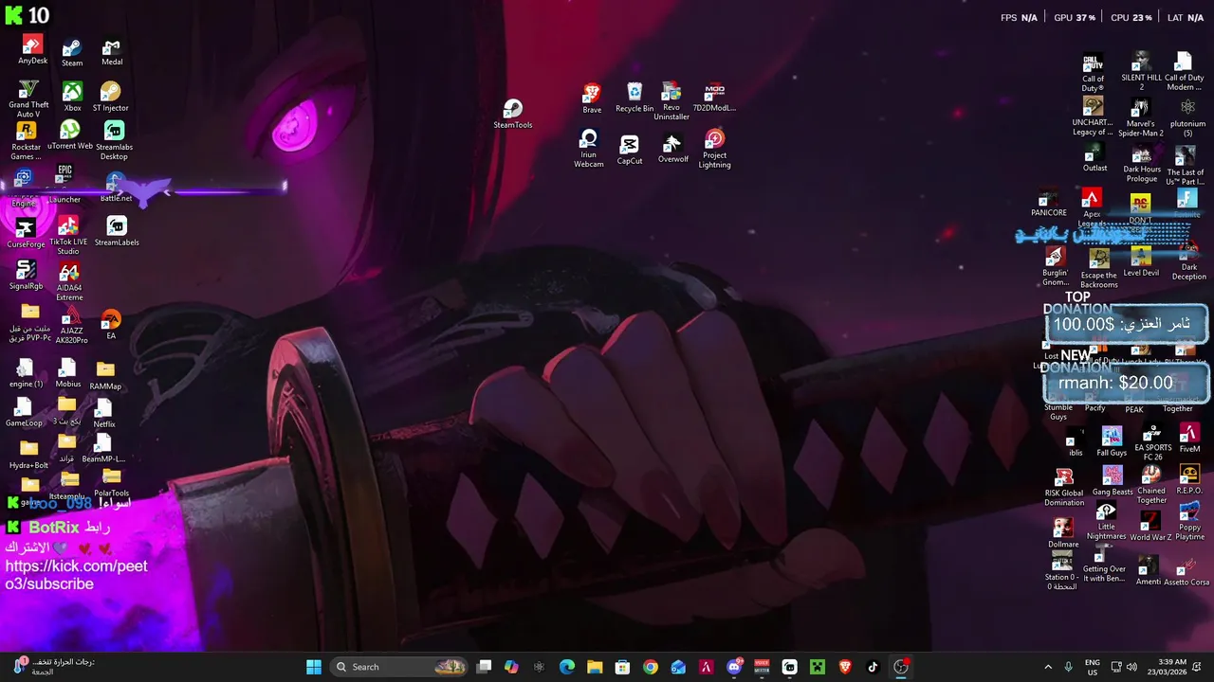1214x682 pixels.
Task: Open the Xbox desktop shortcut
Action: coord(72,97)
